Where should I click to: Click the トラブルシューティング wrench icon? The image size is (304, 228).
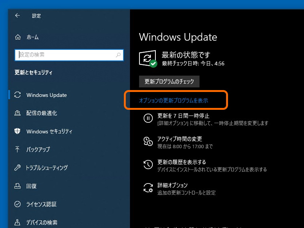18,168
